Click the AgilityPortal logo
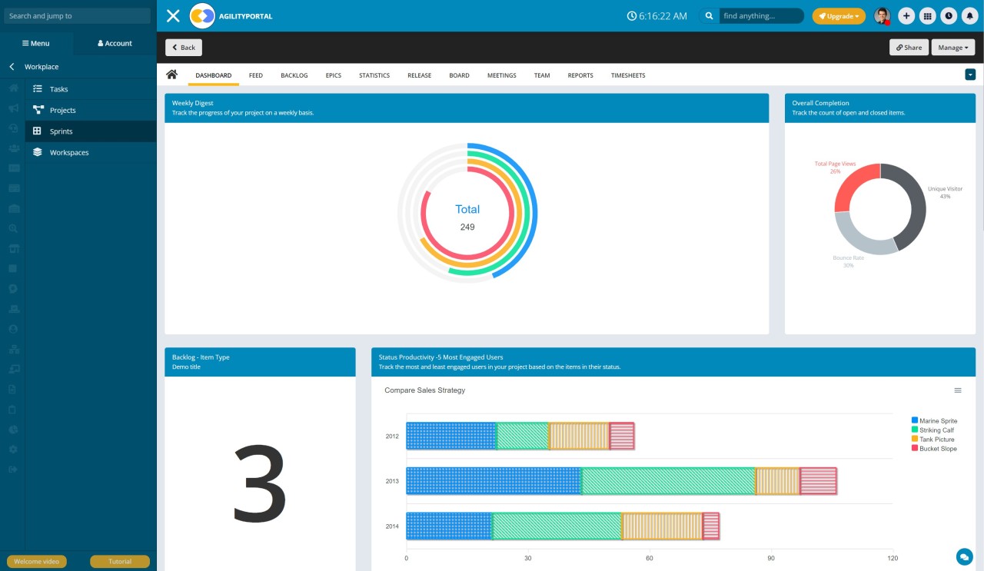Screen dimensions: 984x571 201,15
